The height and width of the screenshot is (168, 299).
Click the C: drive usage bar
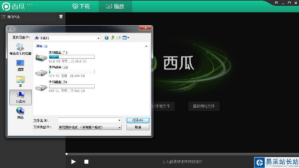(72, 57)
